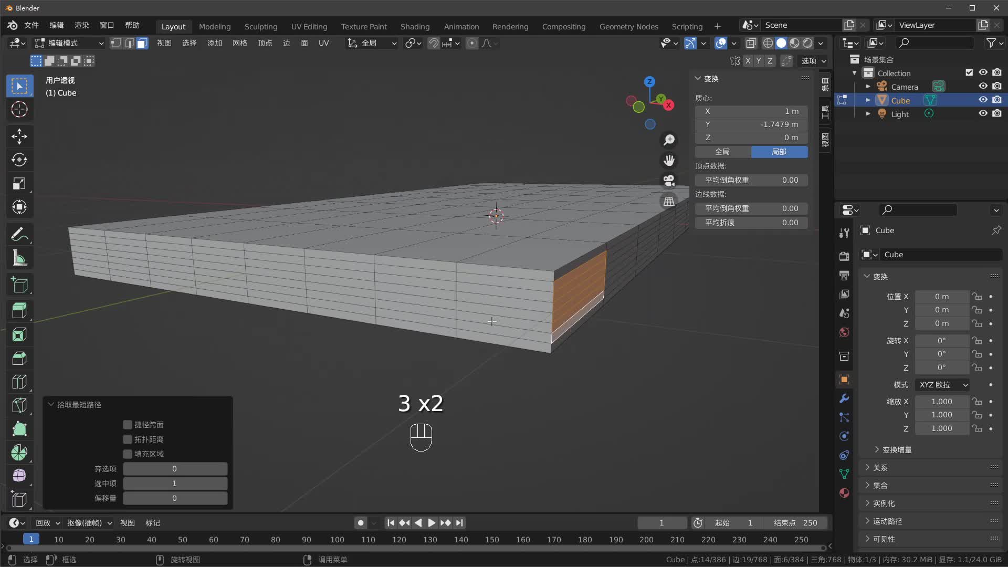Select the Box Select tool
Image resolution: width=1008 pixels, height=567 pixels.
pyautogui.click(x=19, y=86)
